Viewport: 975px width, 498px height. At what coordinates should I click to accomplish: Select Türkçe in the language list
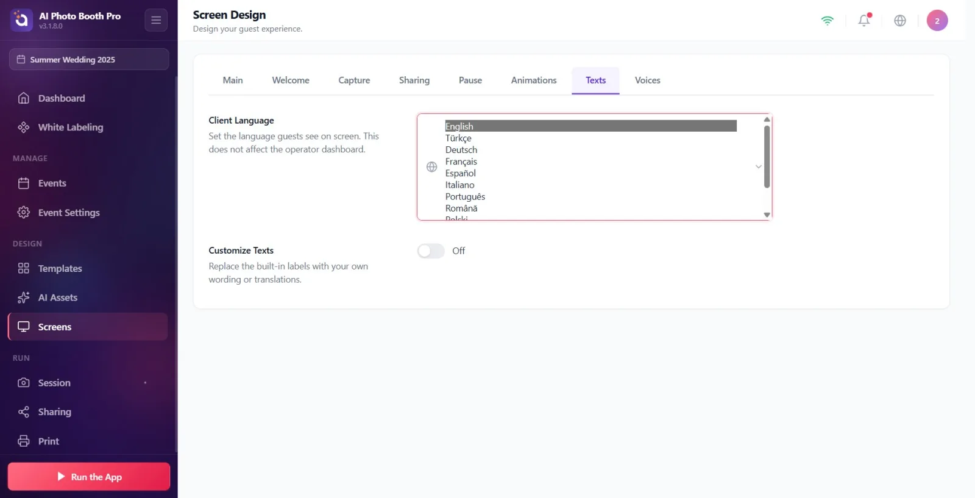pyautogui.click(x=590, y=138)
